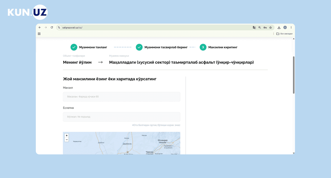Viewport: 331px width, 178px height.
Task: Click the browser forward arrow
Action: pyautogui.click(x=46, y=28)
